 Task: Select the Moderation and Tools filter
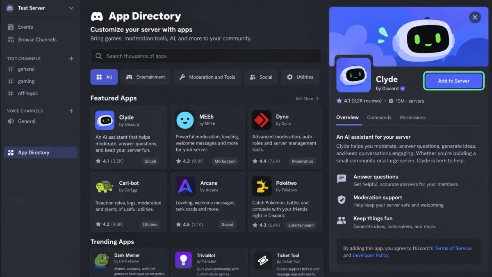point(207,77)
